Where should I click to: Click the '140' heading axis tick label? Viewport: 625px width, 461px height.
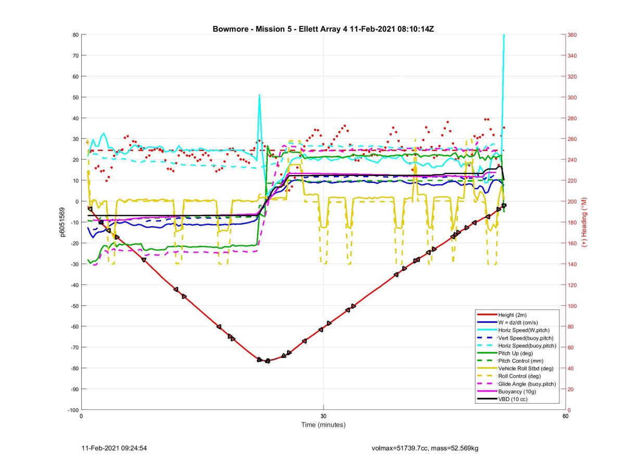point(572,264)
